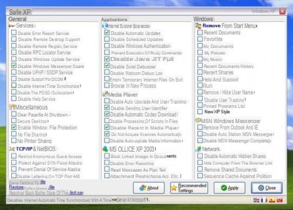Check Disable UPnP / SSDP Service
Viewport: 293px width, 210px height.
point(14,72)
